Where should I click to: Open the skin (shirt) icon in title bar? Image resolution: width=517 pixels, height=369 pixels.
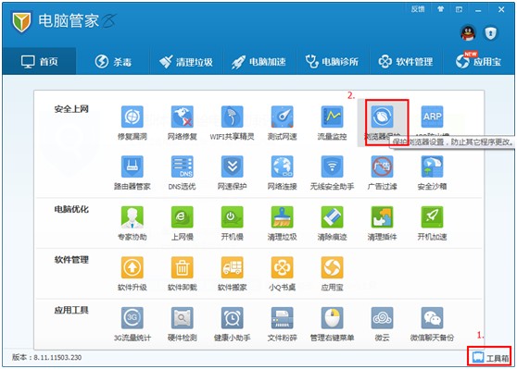coord(440,9)
